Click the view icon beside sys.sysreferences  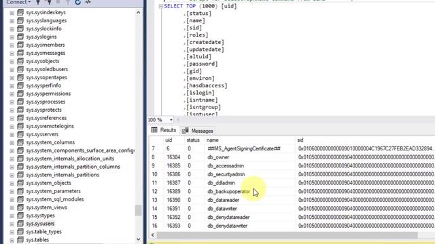tap(20, 118)
